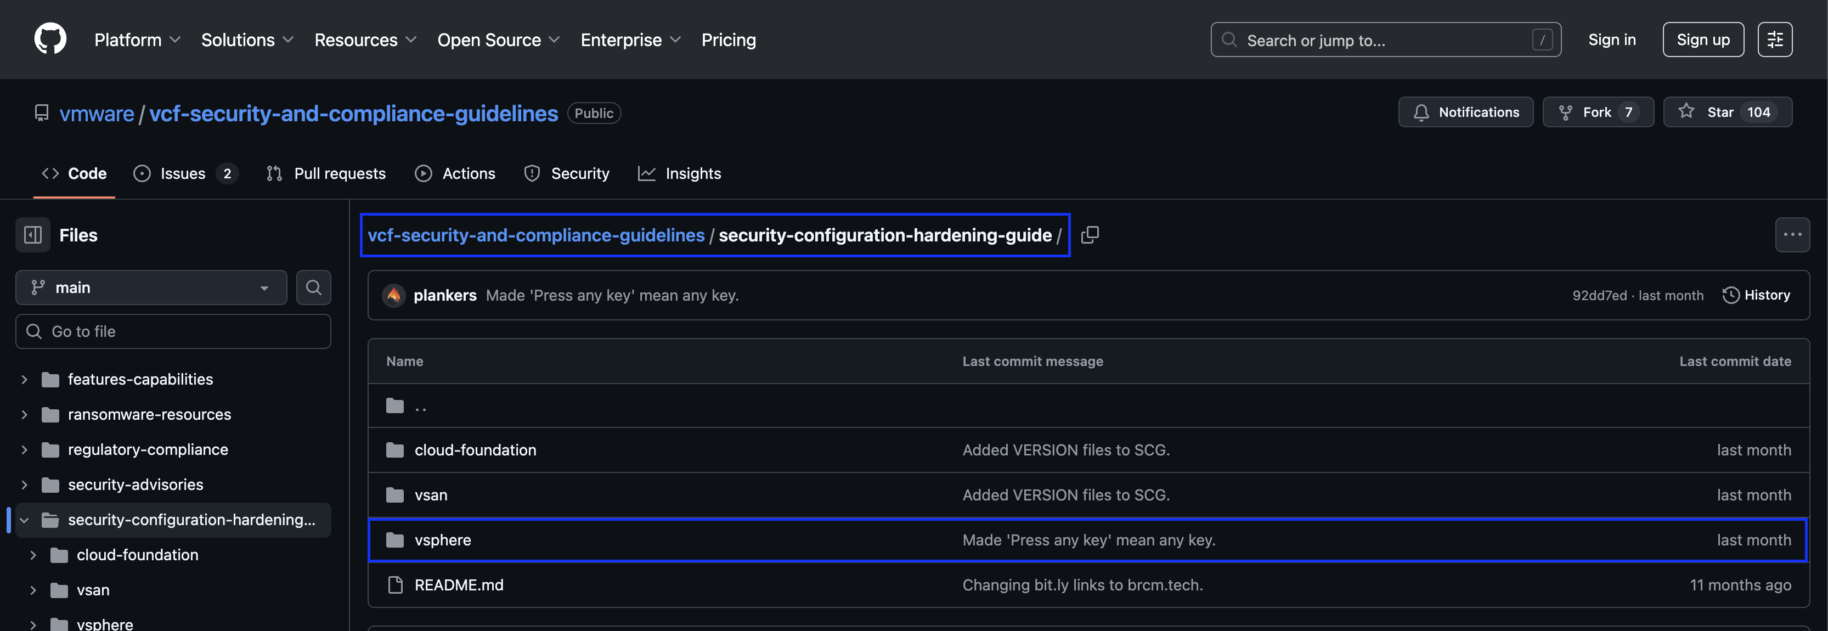Copy path using the copy icon
The width and height of the screenshot is (1828, 631).
click(x=1089, y=235)
